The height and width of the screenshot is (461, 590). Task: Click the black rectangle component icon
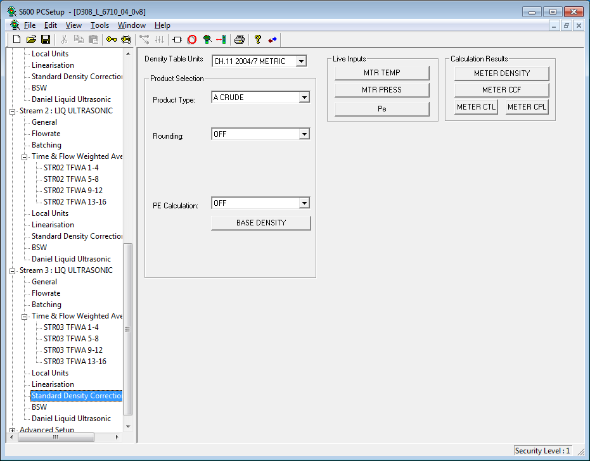177,39
